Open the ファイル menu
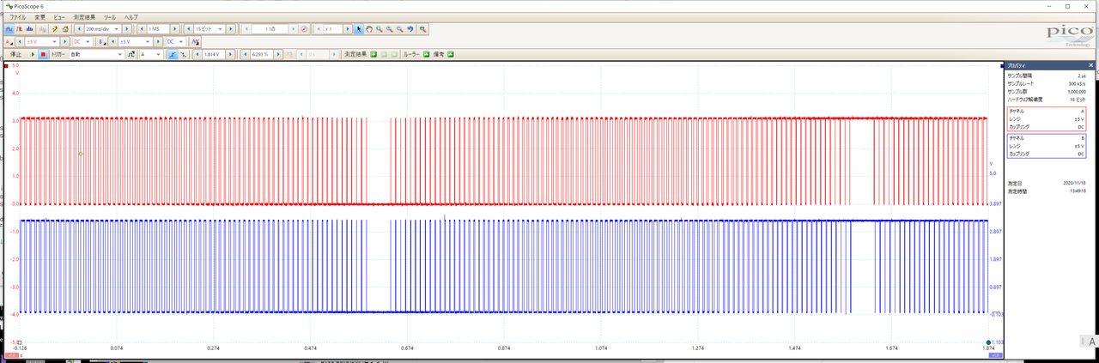The width and height of the screenshot is (1099, 363). click(17, 17)
